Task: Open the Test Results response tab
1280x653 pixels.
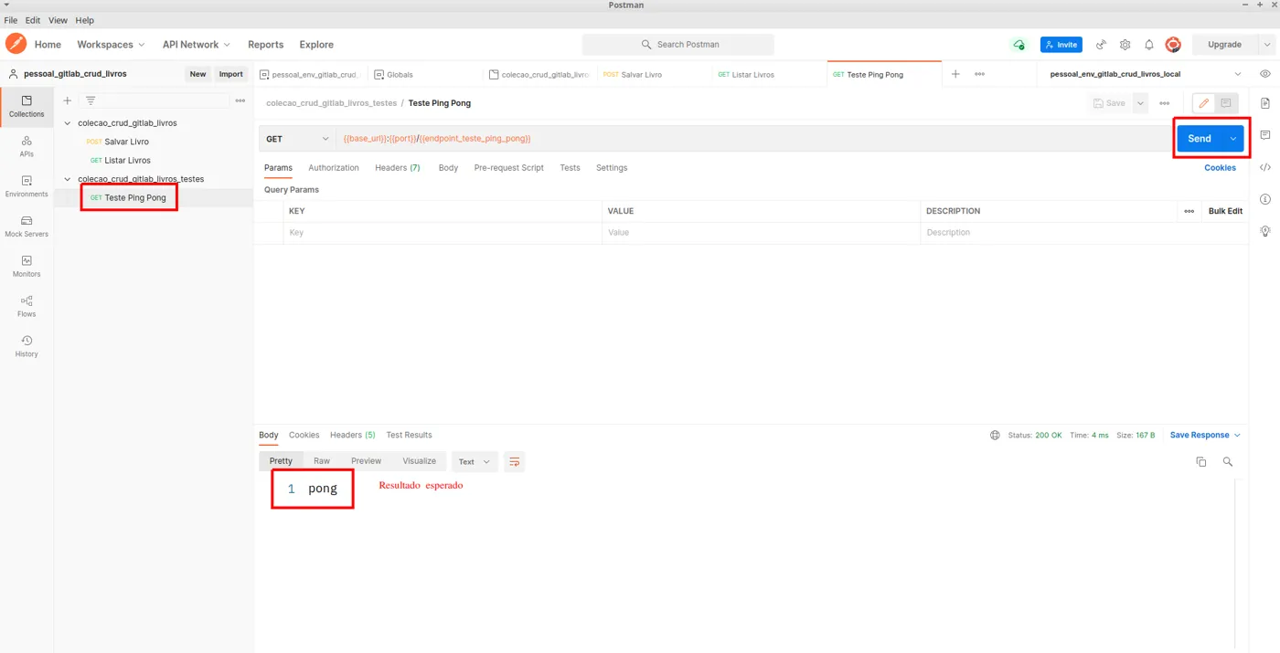Action: (409, 436)
